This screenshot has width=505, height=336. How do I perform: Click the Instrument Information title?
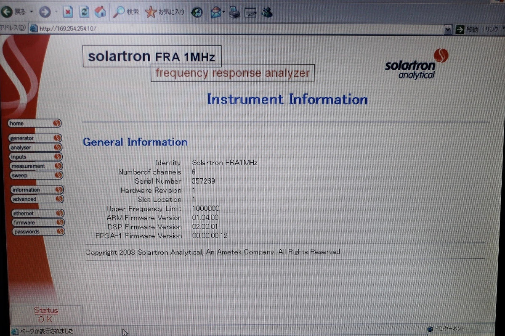click(x=287, y=100)
